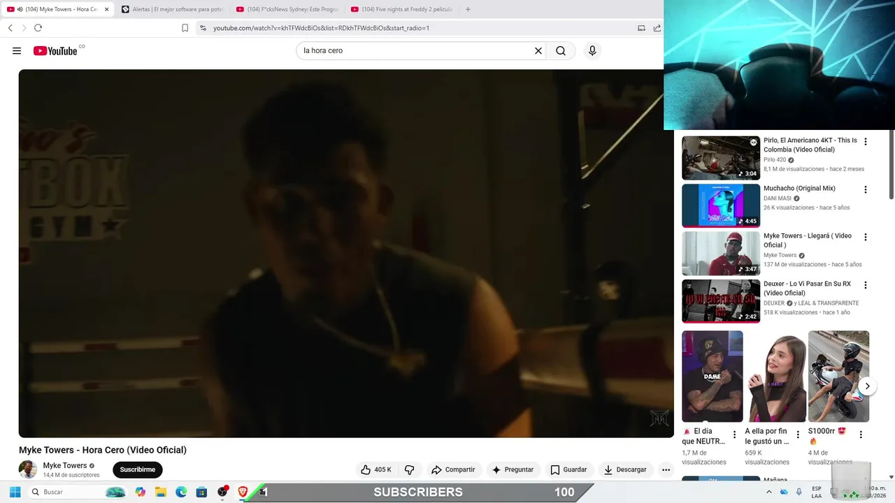This screenshot has height=503, width=895.
Task: Bookmark this page from the address bar
Action: tap(185, 28)
